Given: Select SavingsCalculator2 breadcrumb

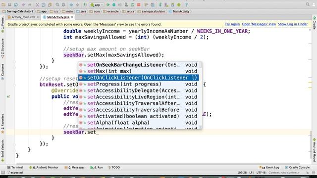Looking at the screenshot, I should pos(18,11).
